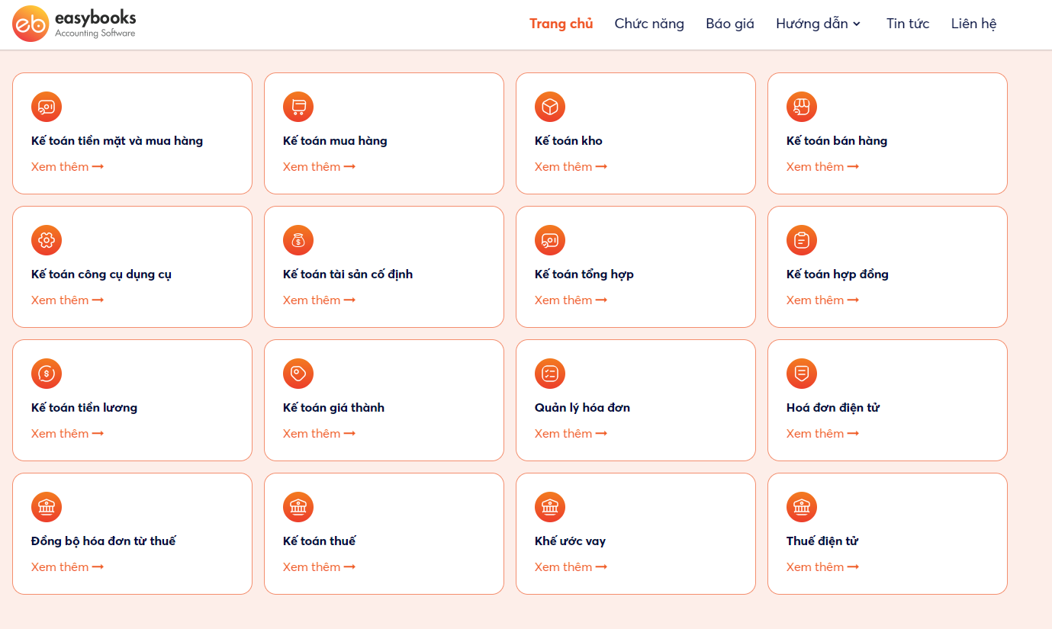Click the bank icon for Khế ước vay
Image resolution: width=1052 pixels, height=629 pixels.
(550, 508)
